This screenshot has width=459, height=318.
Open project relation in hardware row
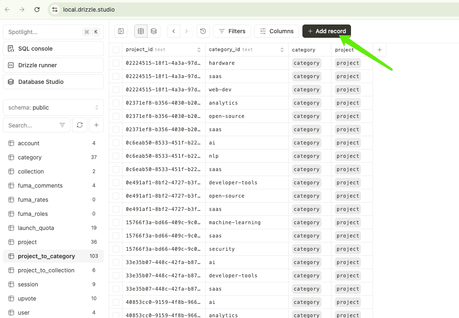pos(348,63)
